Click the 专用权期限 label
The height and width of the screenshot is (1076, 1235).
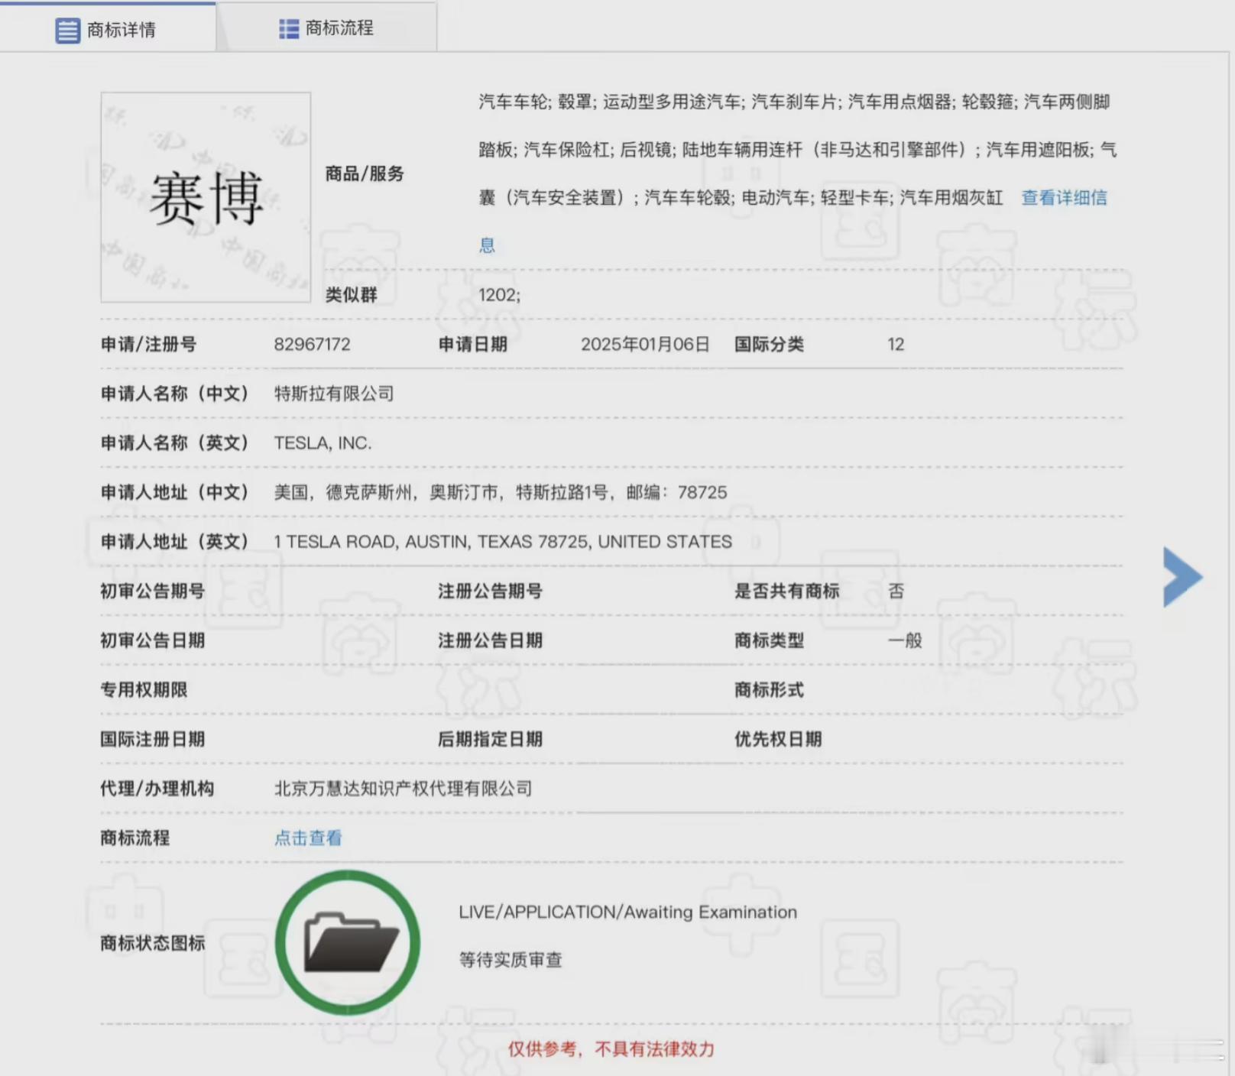144,690
